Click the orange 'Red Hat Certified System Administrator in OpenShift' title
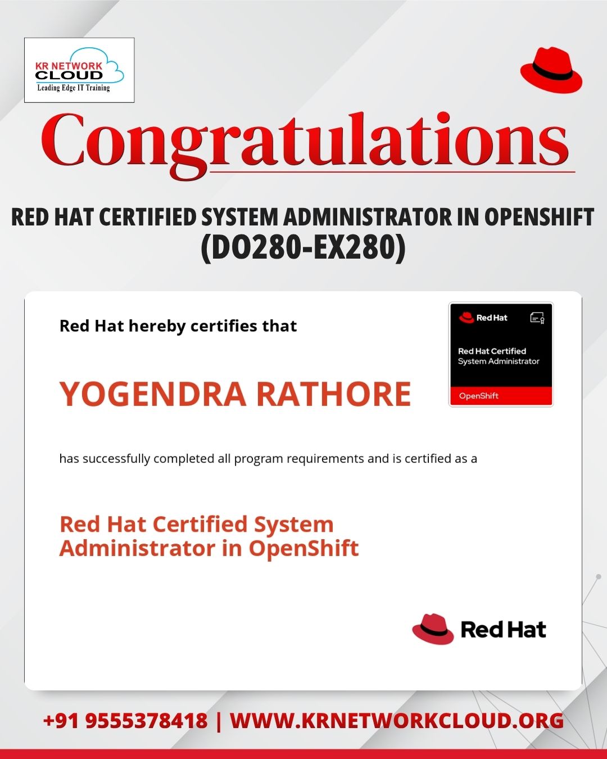Viewport: 607px width, 759px height. click(x=209, y=536)
